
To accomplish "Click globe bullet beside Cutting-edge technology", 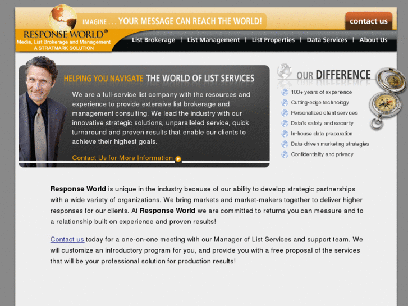I will pyautogui.click(x=285, y=103).
